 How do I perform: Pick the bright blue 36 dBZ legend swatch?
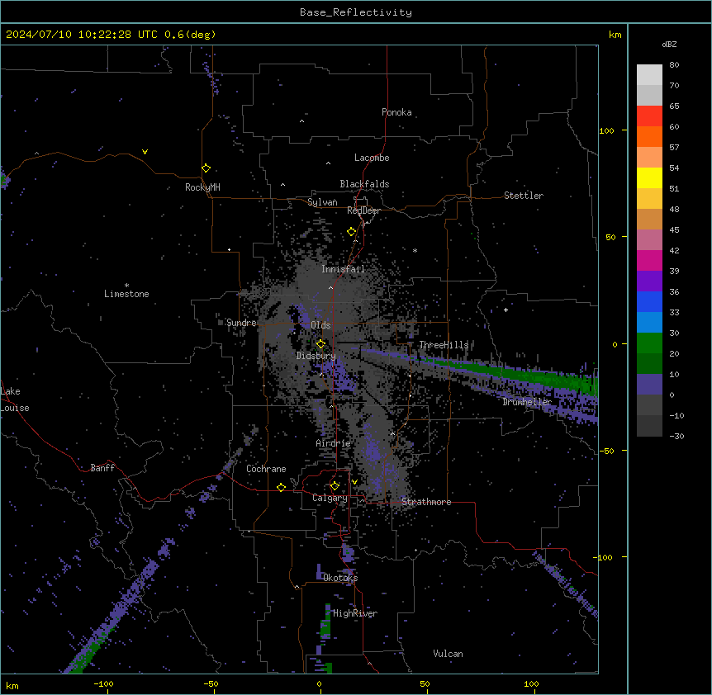[649, 301]
